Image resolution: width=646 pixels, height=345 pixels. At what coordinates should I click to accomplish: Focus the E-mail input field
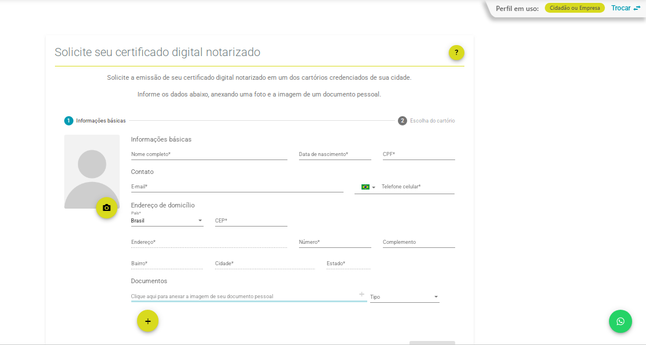[237, 187]
